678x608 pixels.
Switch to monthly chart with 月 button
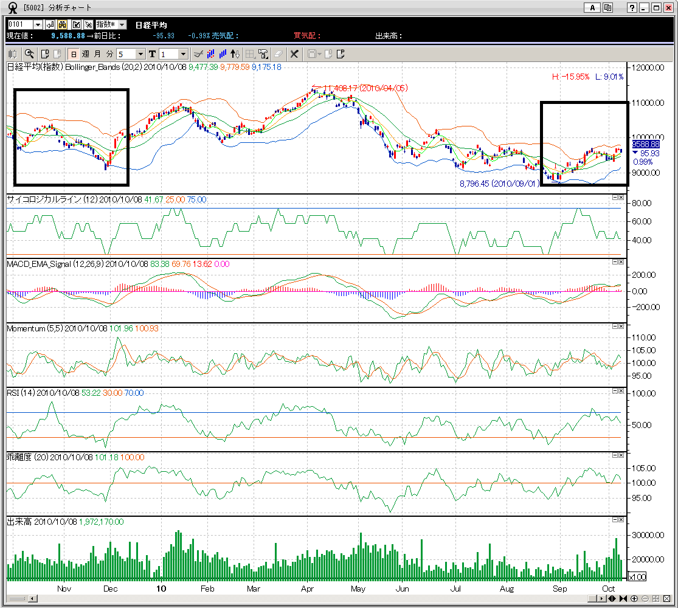point(97,54)
